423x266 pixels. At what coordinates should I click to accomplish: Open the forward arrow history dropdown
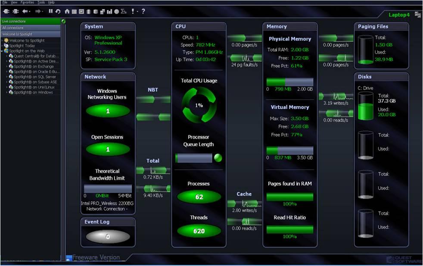42,12
